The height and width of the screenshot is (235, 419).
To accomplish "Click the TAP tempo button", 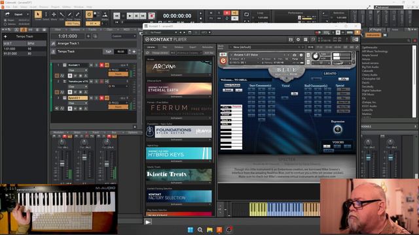I will point(108,52).
